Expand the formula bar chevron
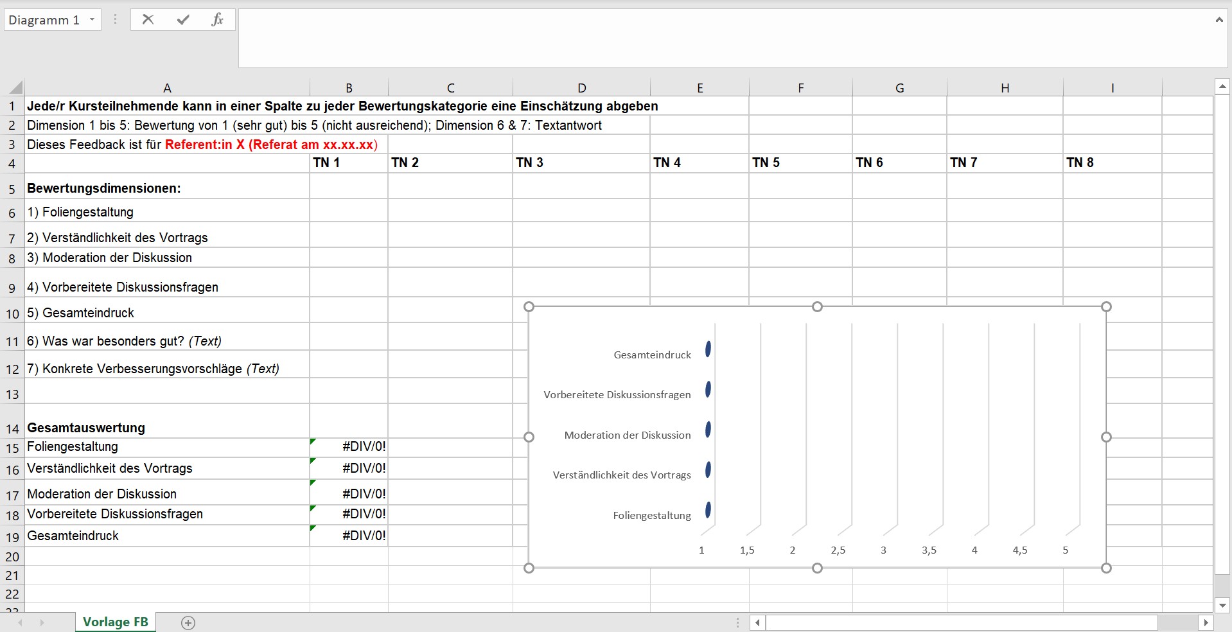 (x=1219, y=19)
